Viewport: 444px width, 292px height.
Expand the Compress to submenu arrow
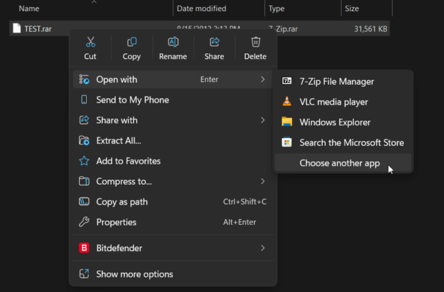pyautogui.click(x=263, y=181)
